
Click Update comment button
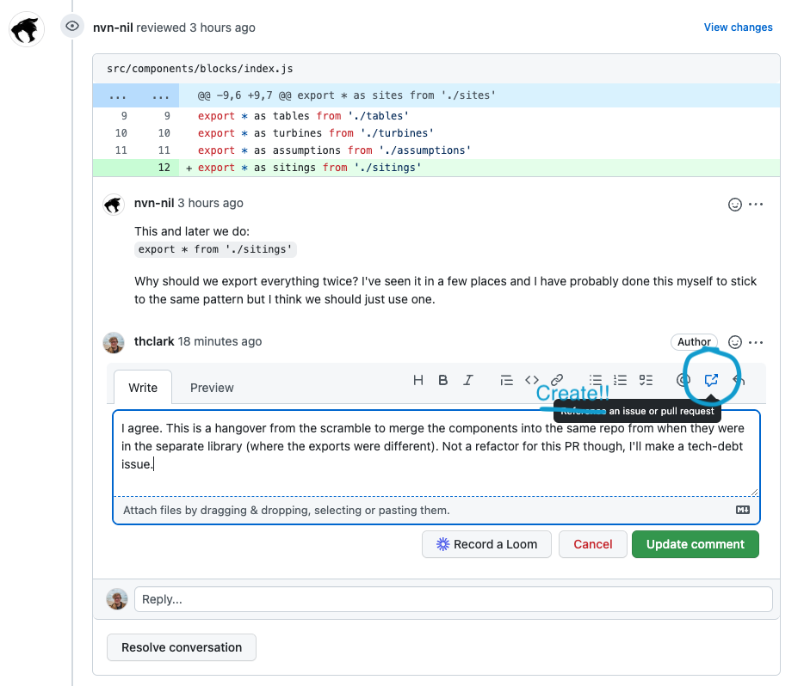point(696,544)
